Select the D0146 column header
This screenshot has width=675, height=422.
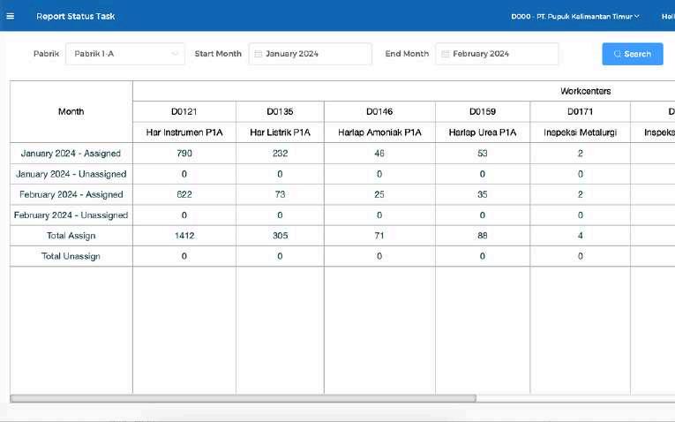pyautogui.click(x=379, y=111)
